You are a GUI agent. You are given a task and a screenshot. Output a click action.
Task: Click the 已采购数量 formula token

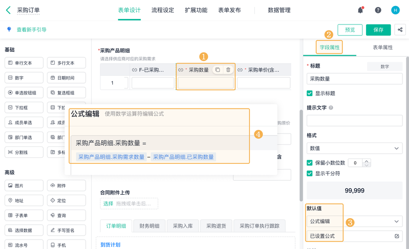pos(184,157)
